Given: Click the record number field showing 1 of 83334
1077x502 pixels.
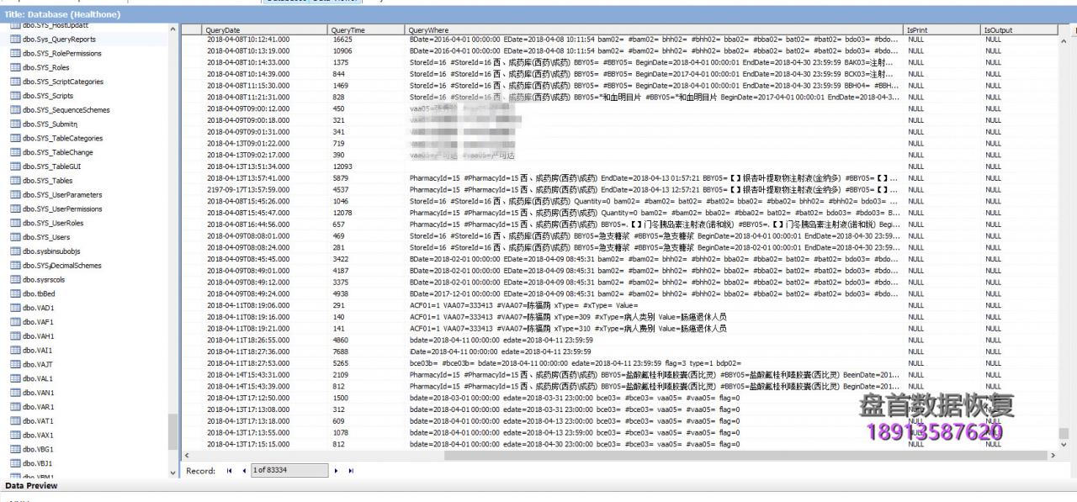Looking at the screenshot, I should (287, 471).
